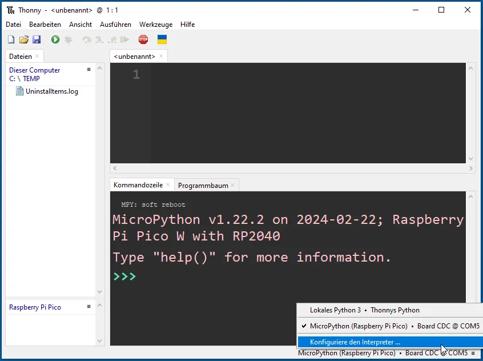Run the current script with green play button
The width and height of the screenshot is (483, 361).
coord(55,39)
